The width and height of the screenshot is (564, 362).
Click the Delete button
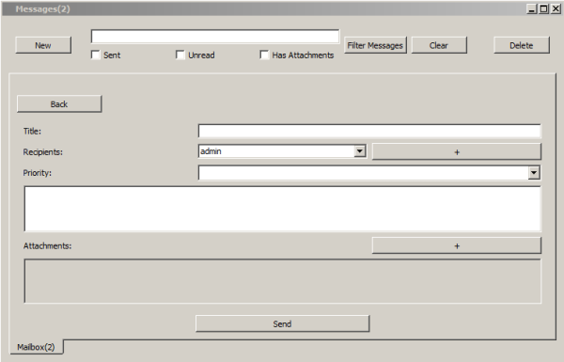[522, 45]
